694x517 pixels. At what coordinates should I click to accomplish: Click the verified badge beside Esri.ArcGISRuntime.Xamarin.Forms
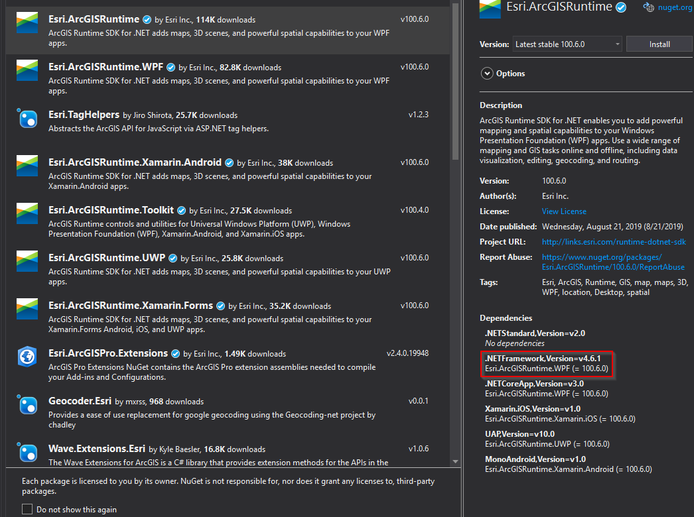point(220,306)
